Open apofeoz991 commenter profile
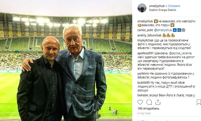 [146, 53]
